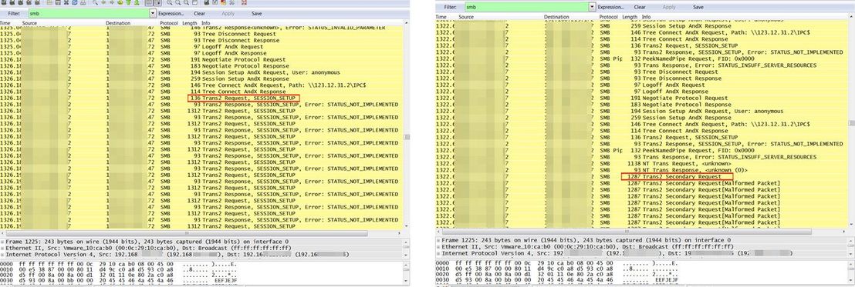Save the filter in right window
This screenshot has width=855, height=287.
(698, 7)
